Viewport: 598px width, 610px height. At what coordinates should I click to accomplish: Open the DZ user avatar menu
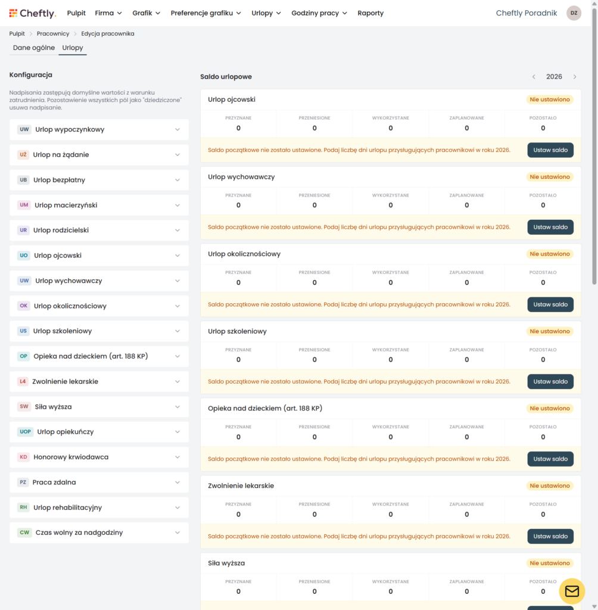click(574, 13)
